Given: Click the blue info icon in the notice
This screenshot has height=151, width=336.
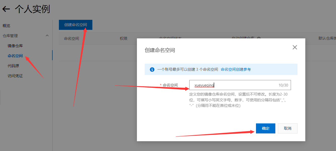Looking at the screenshot, I should tap(152, 69).
